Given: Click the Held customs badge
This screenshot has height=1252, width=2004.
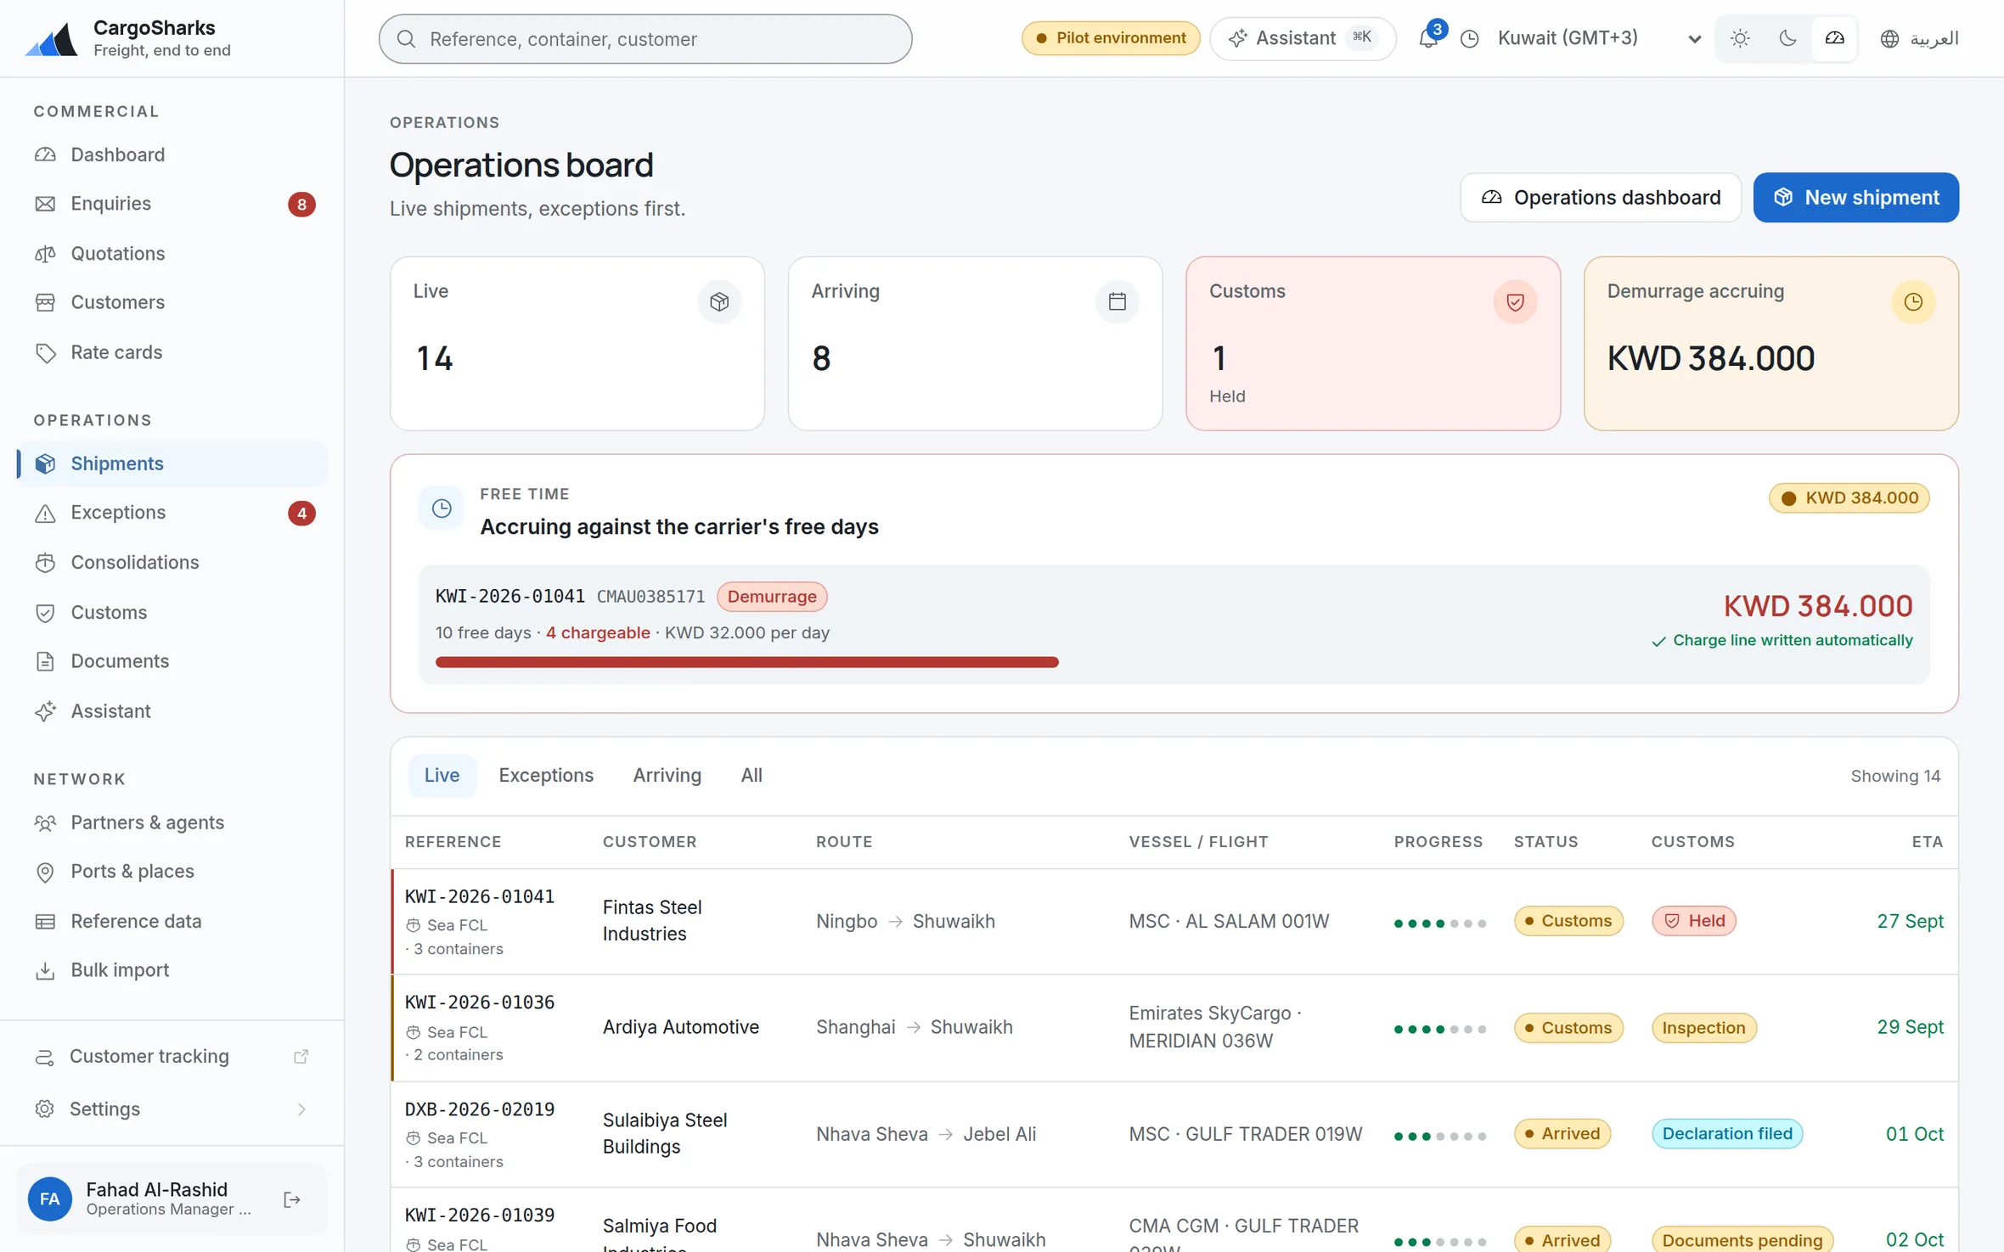Looking at the screenshot, I should point(1694,921).
